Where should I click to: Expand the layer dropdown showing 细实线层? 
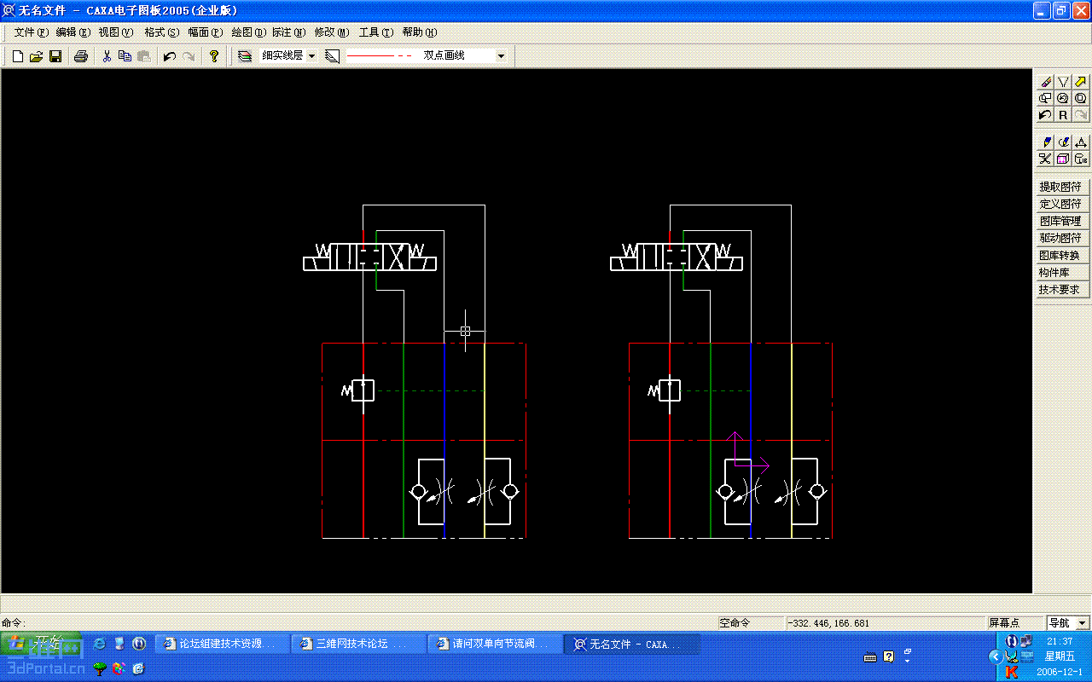311,56
